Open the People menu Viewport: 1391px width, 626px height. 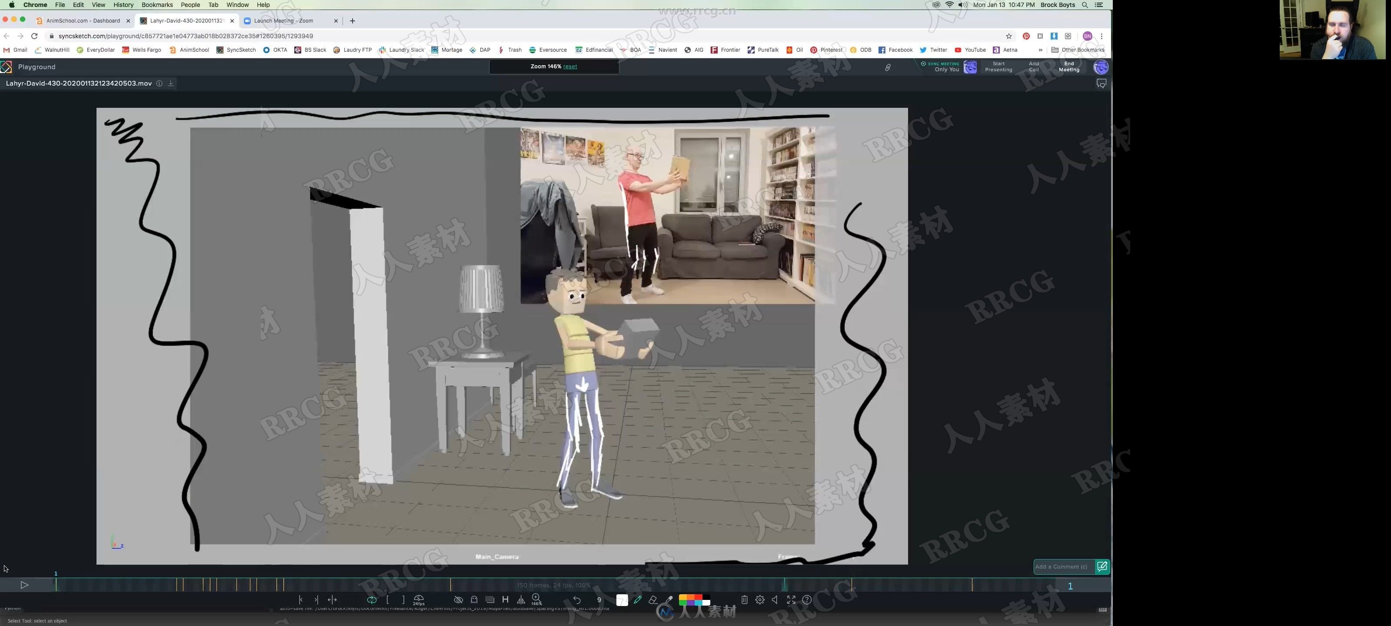click(x=190, y=5)
